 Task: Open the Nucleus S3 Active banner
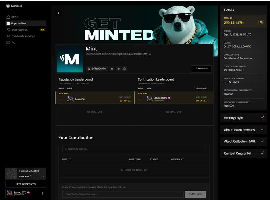point(26,174)
